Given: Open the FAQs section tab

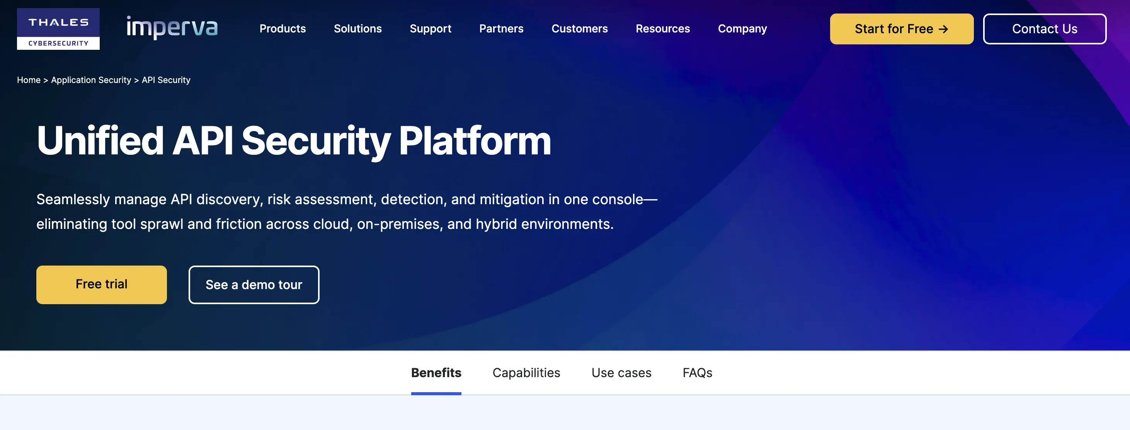Looking at the screenshot, I should tap(697, 372).
